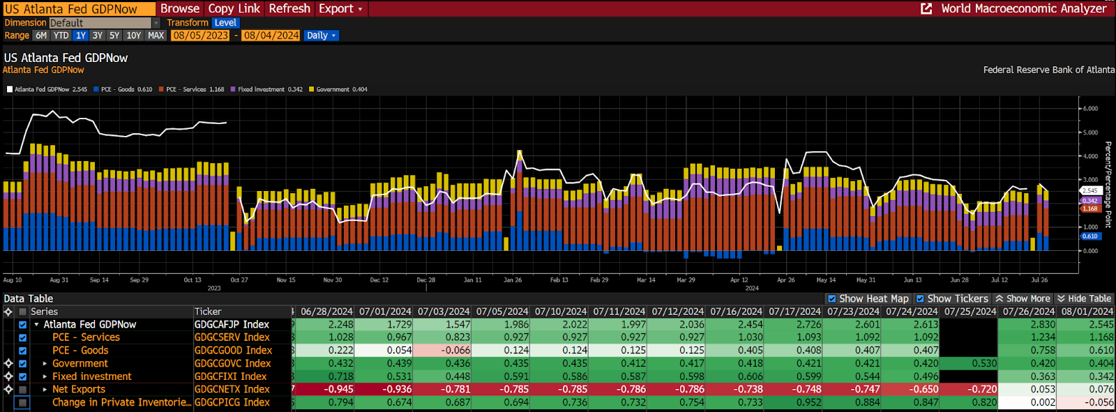Screen dimensions: 1116x412
Task: Toggle the Show Tickers checkbox
Action: click(x=920, y=298)
